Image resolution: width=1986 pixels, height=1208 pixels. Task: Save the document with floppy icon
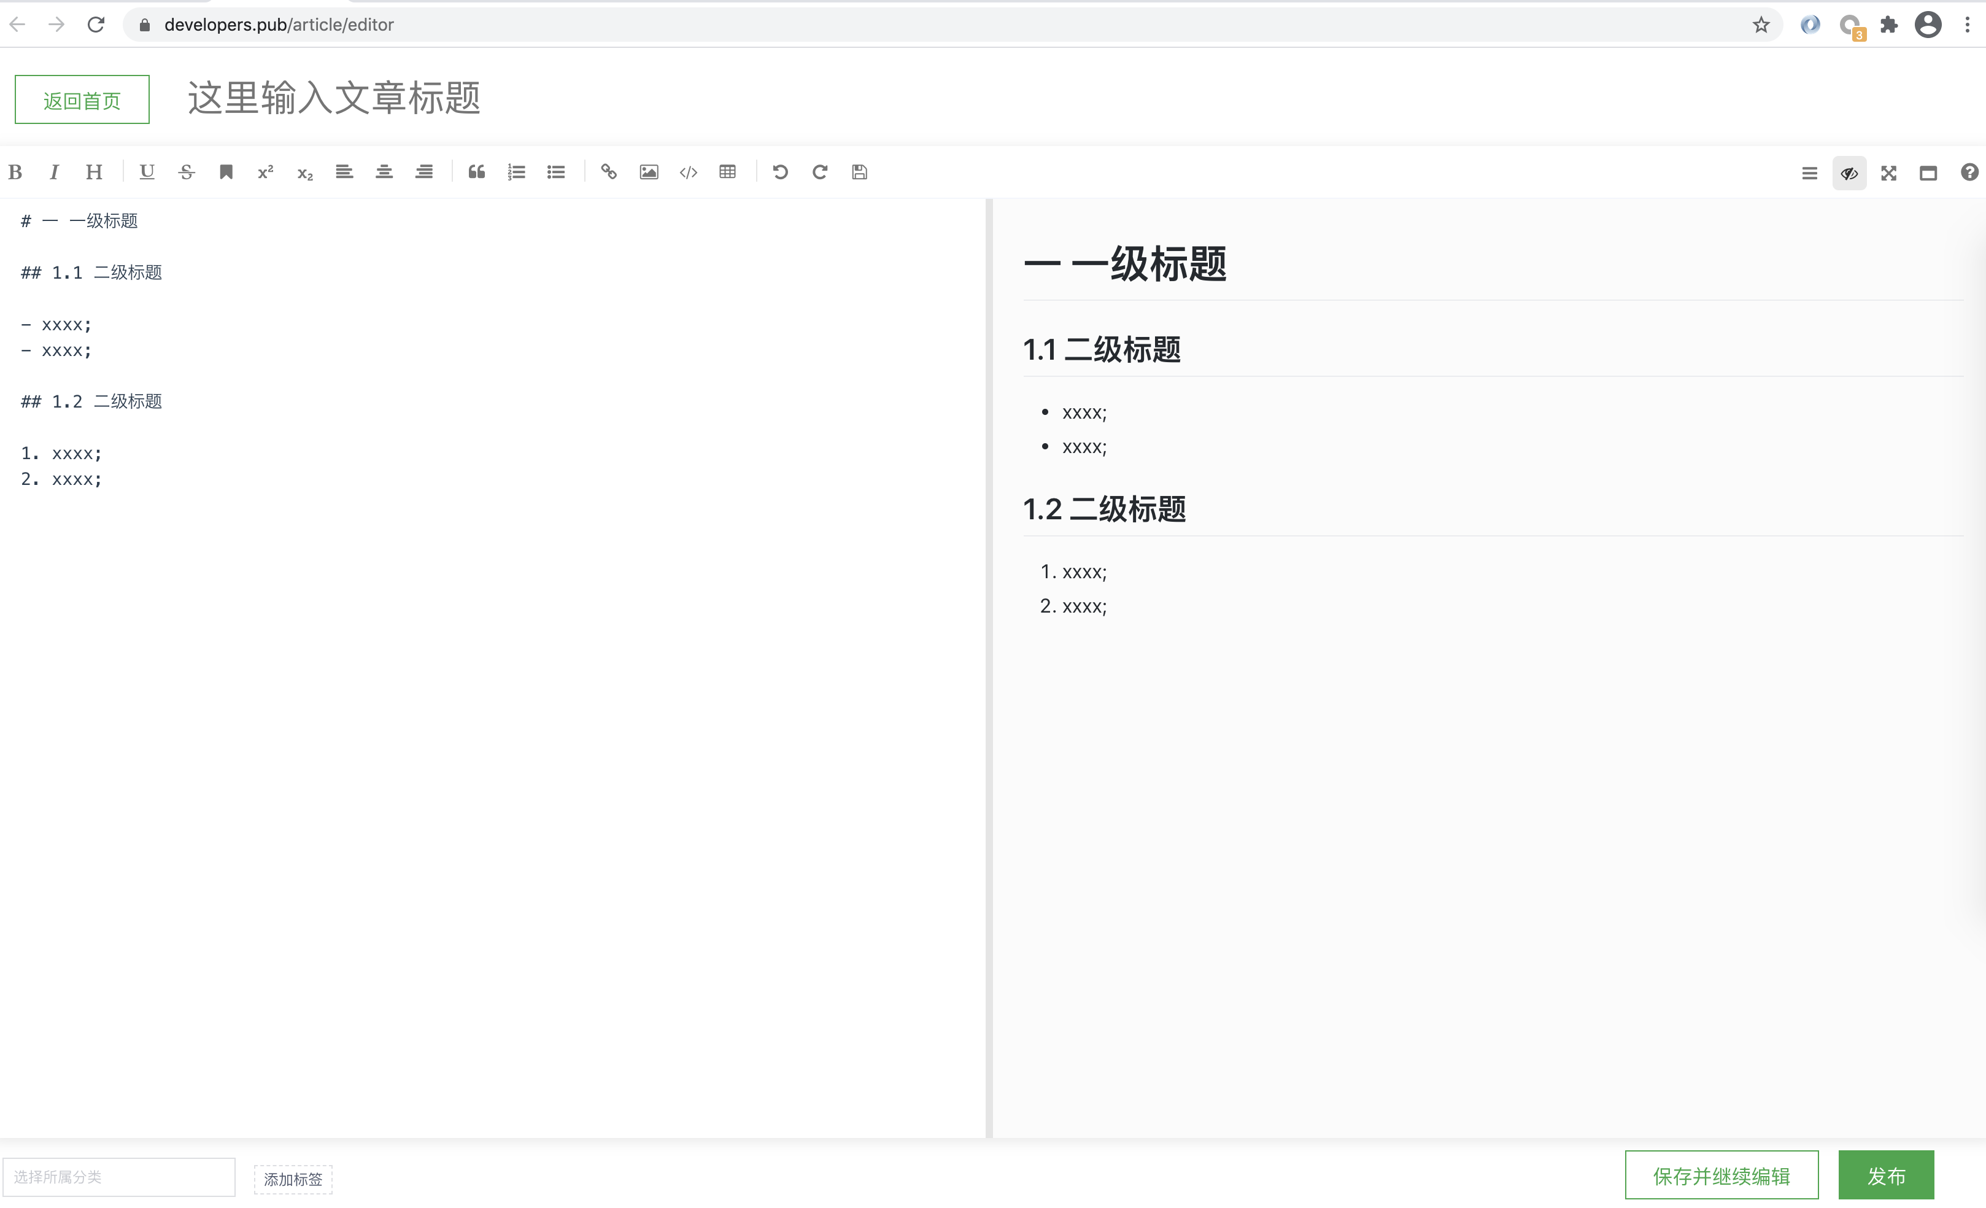(859, 172)
